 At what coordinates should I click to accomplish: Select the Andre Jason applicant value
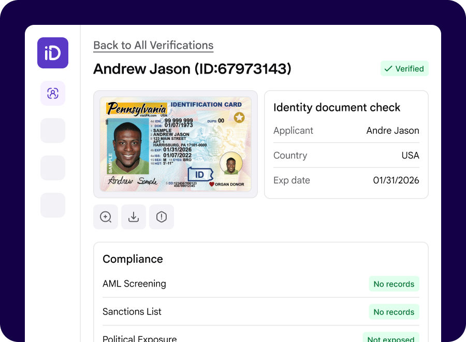tap(392, 131)
